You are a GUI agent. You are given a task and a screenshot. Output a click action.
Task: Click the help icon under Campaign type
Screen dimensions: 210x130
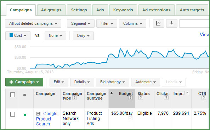coord(75,98)
